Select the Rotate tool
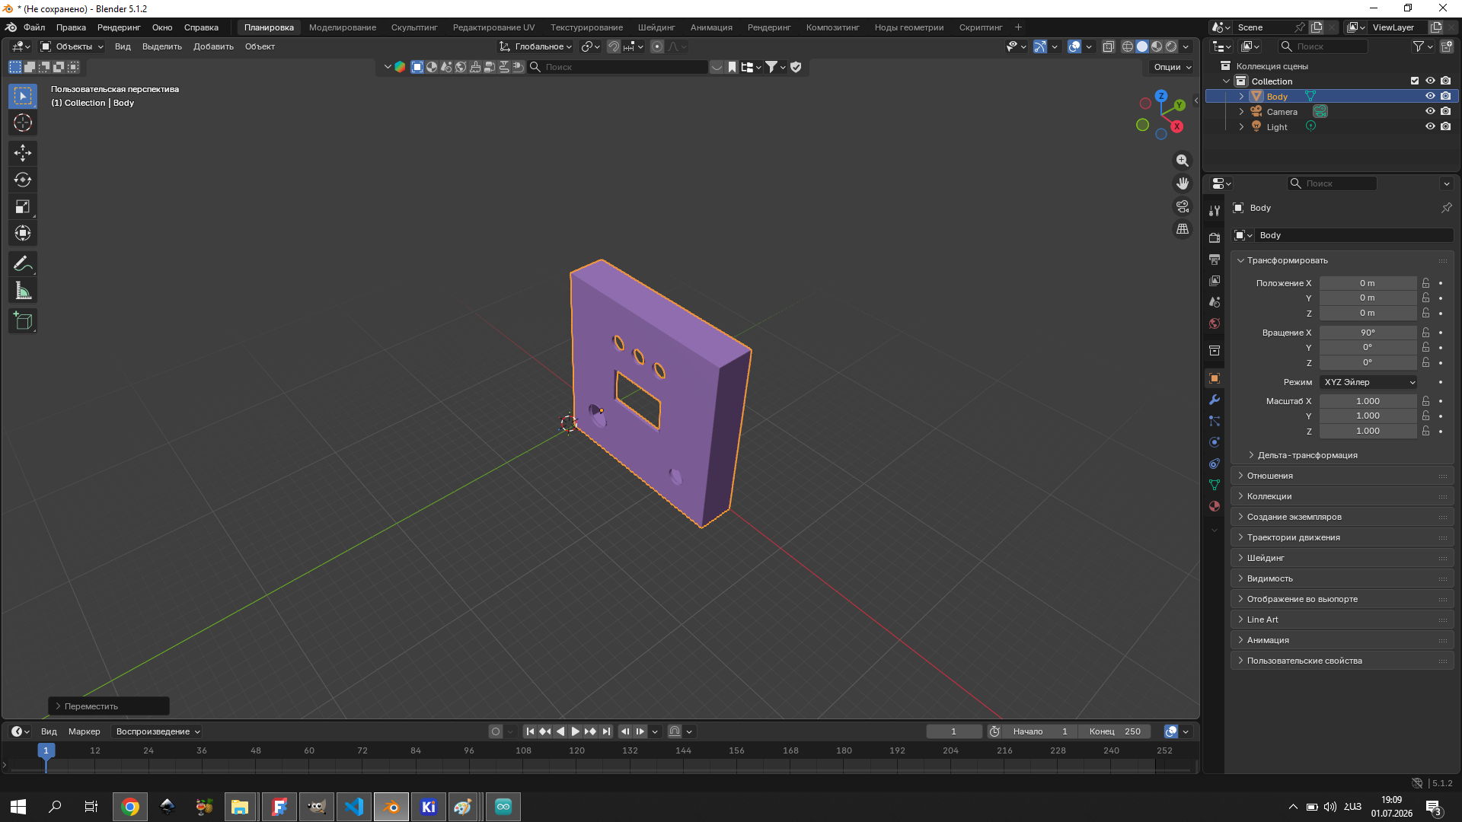The width and height of the screenshot is (1462, 822). (x=23, y=180)
